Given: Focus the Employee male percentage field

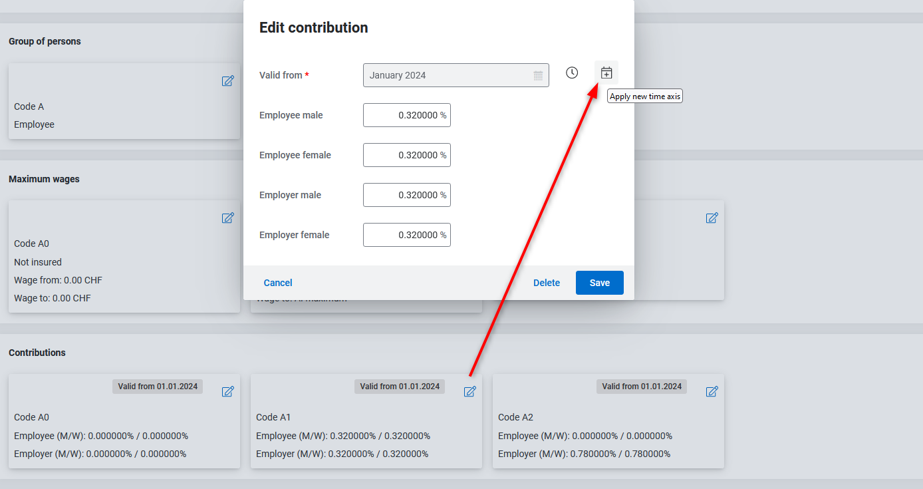Looking at the screenshot, I should (x=406, y=115).
